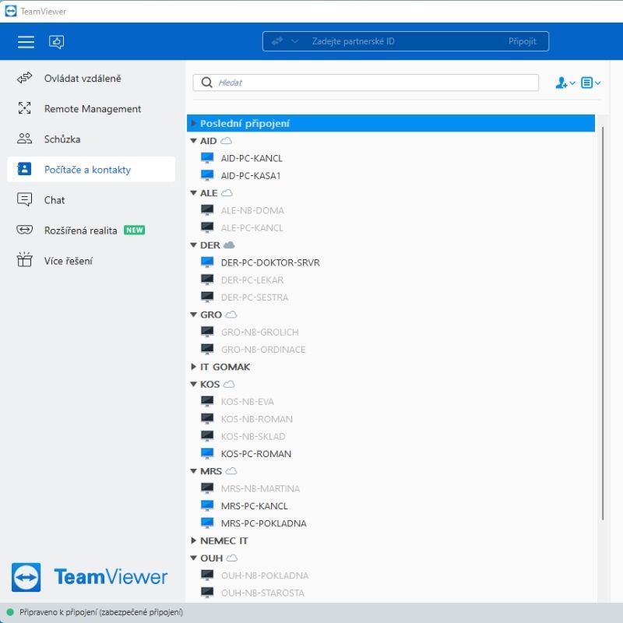Click cloud icon next to OUH group
Image resolution: width=623 pixels, height=623 pixels.
click(232, 558)
